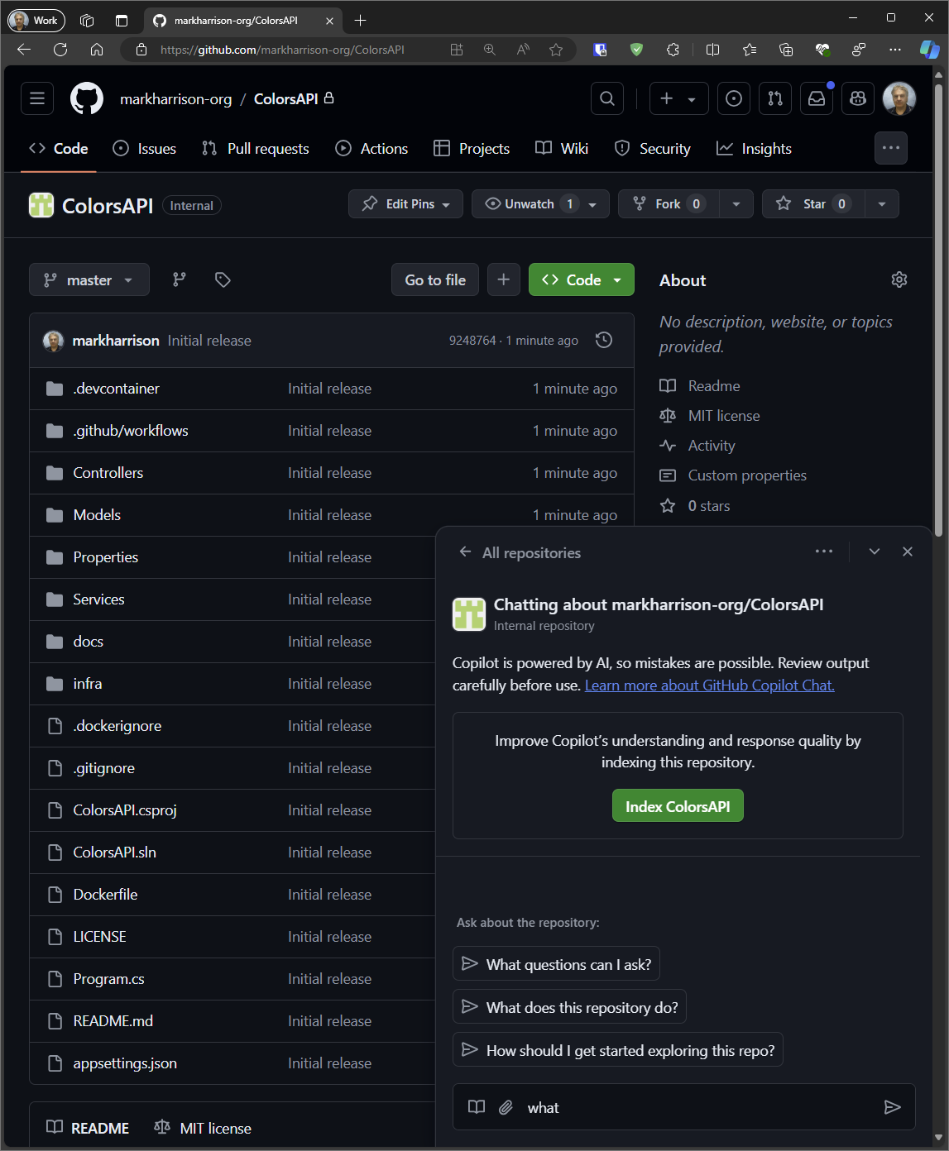949x1151 pixels.
Task: Go to the Actions tab
Action: click(371, 149)
